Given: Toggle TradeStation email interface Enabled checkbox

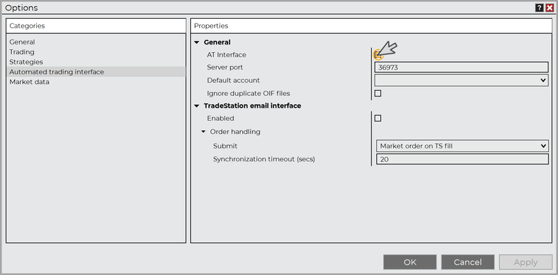Looking at the screenshot, I should [x=378, y=118].
